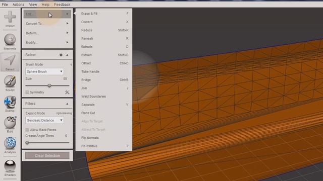The height and width of the screenshot is (181, 323).
Task: Choose the Join command
Action: tap(104, 88)
